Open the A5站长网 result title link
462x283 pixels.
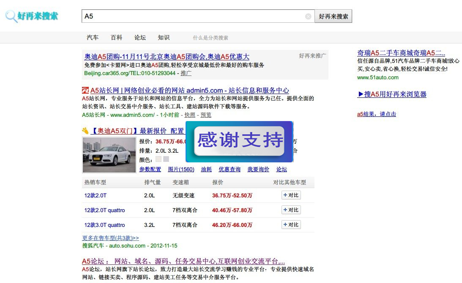(190, 90)
